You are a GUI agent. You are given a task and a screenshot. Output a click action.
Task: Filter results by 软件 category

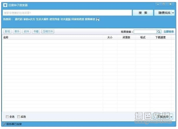pyautogui.click(x=27, y=31)
